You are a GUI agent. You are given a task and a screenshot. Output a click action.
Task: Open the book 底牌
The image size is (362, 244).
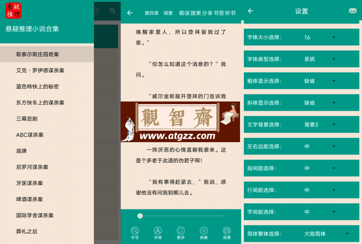pos(47,151)
